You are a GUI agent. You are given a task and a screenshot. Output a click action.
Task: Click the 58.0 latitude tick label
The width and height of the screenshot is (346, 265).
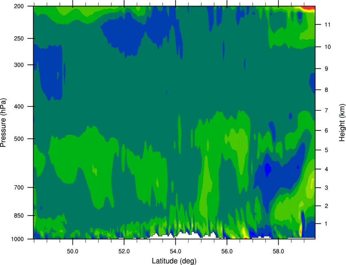(x=278, y=252)
